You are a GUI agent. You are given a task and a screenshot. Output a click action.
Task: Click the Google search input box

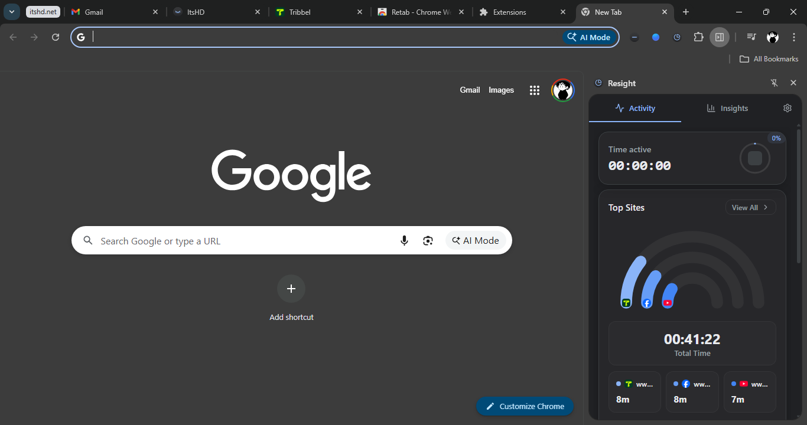point(242,241)
